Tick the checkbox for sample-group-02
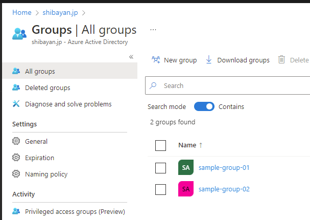Viewport: 310px width, 220px height. click(160, 189)
